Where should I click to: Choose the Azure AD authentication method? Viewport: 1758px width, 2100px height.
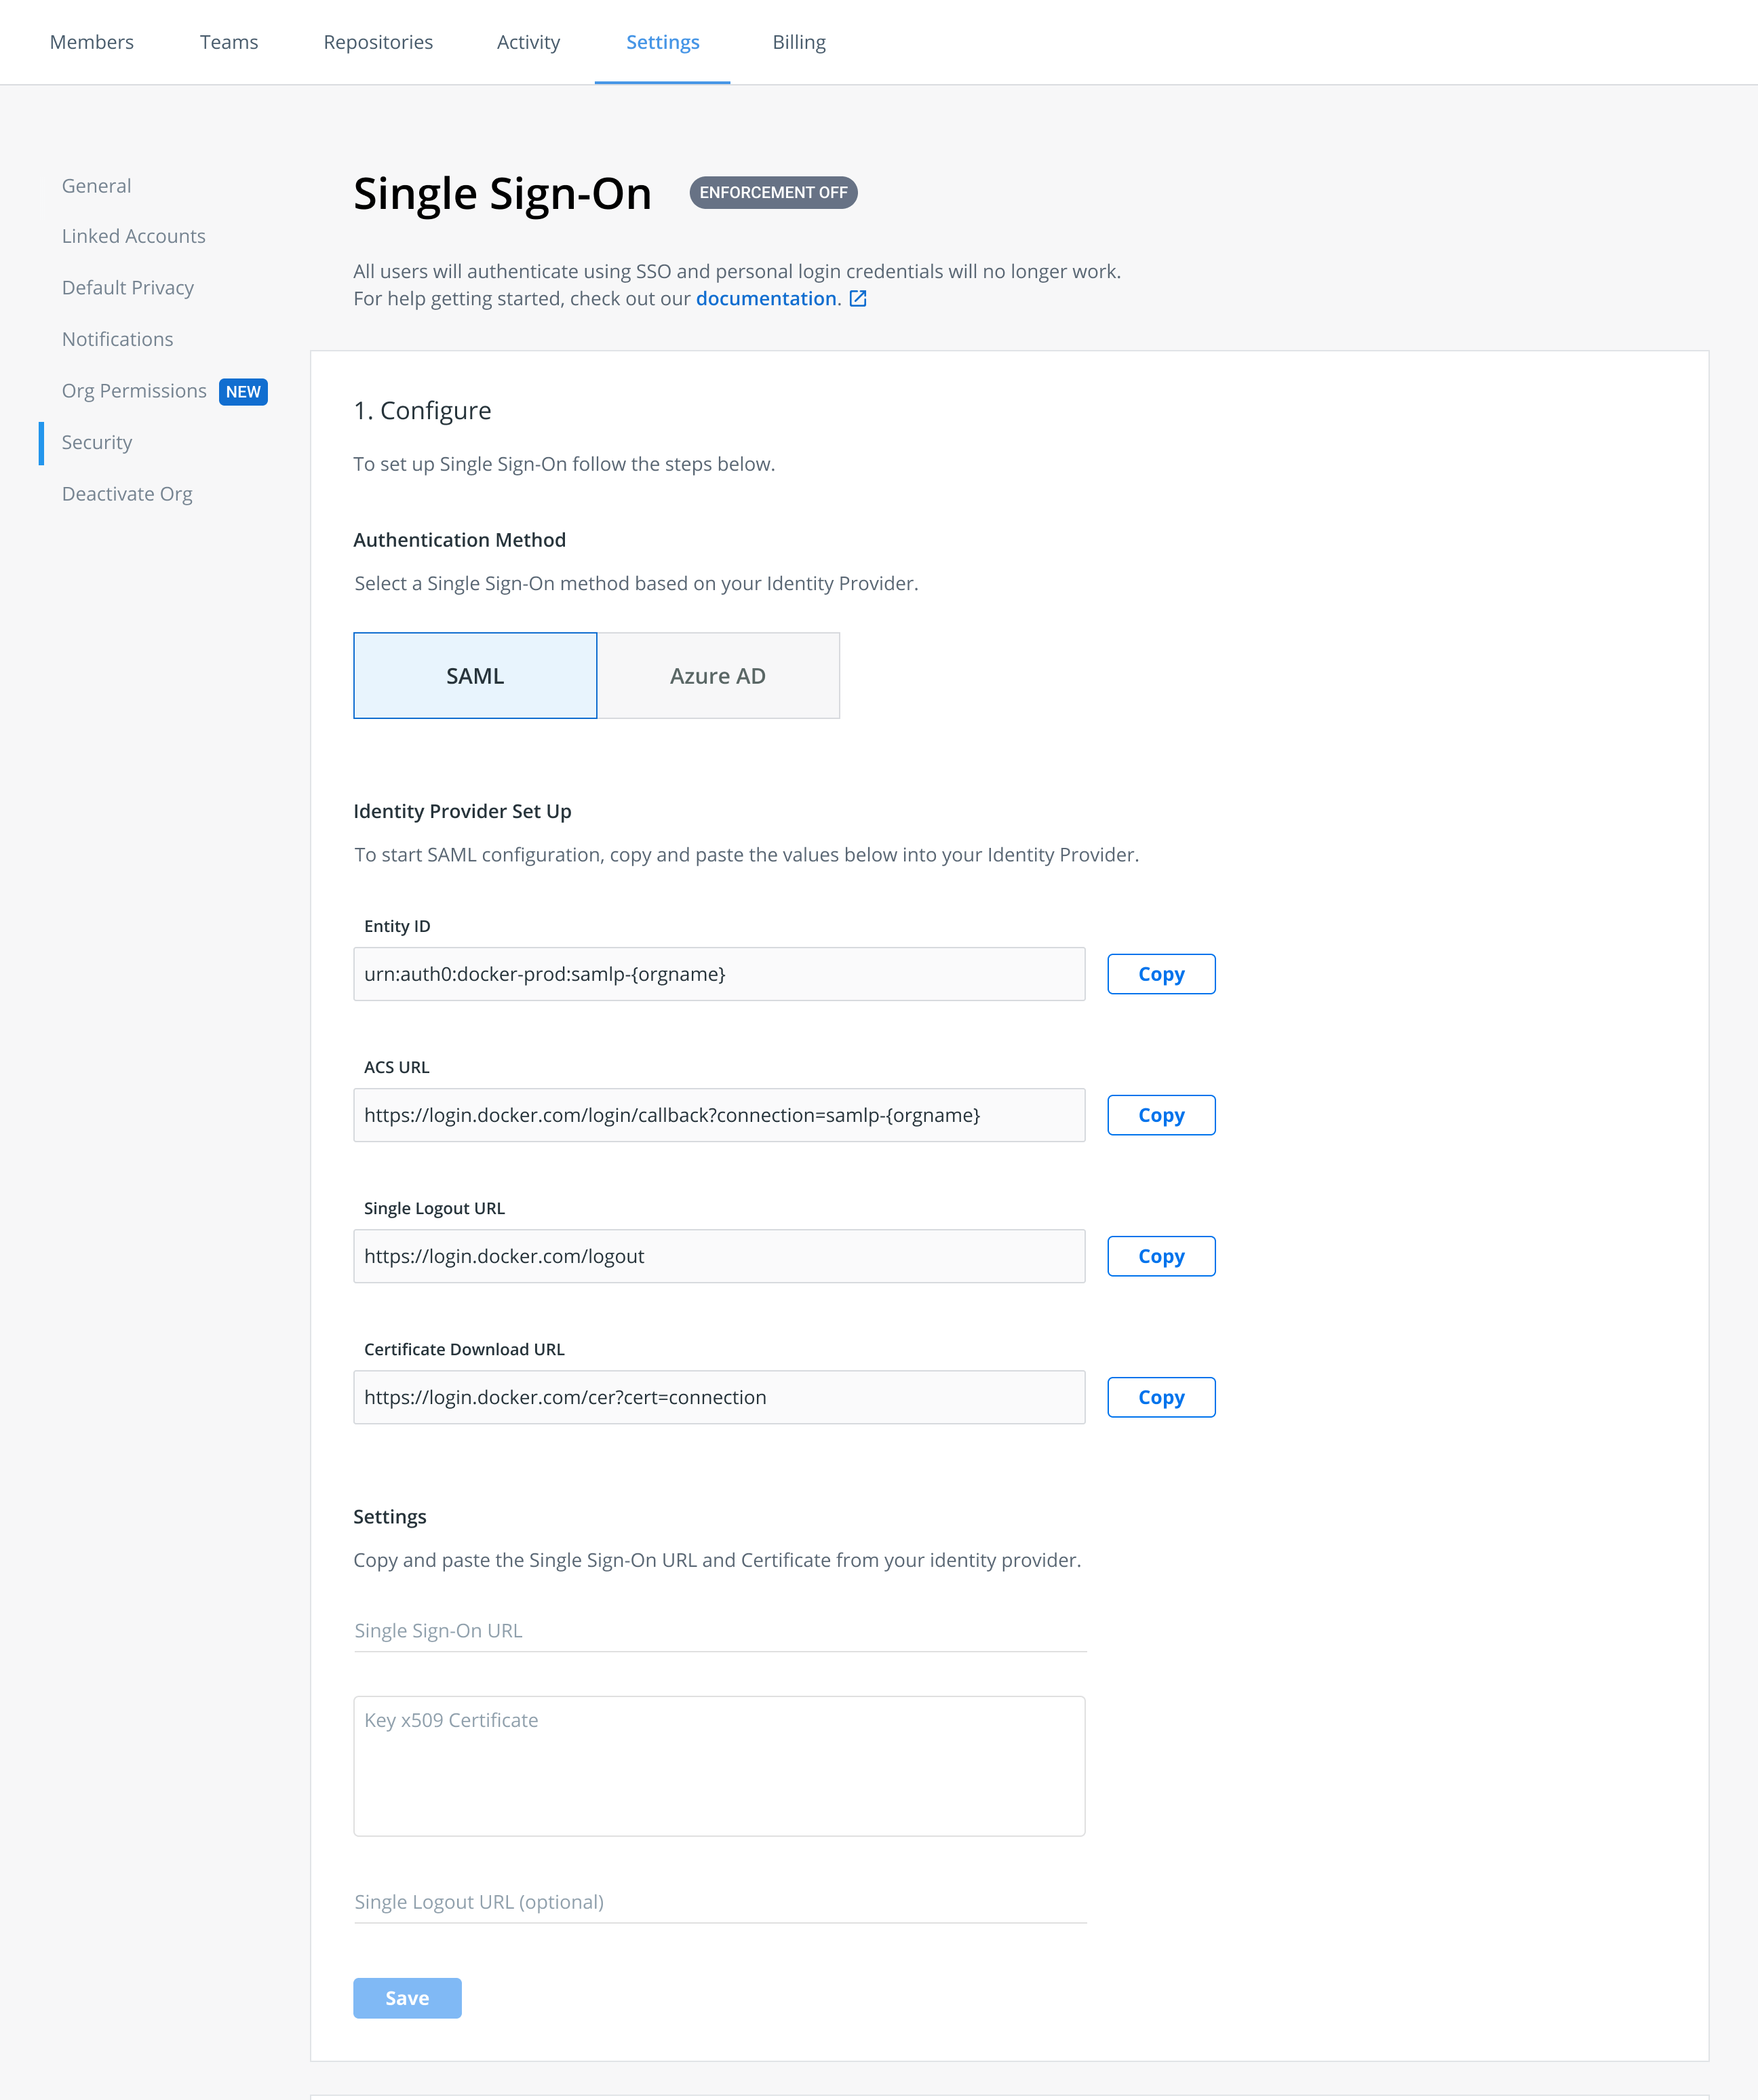click(718, 676)
